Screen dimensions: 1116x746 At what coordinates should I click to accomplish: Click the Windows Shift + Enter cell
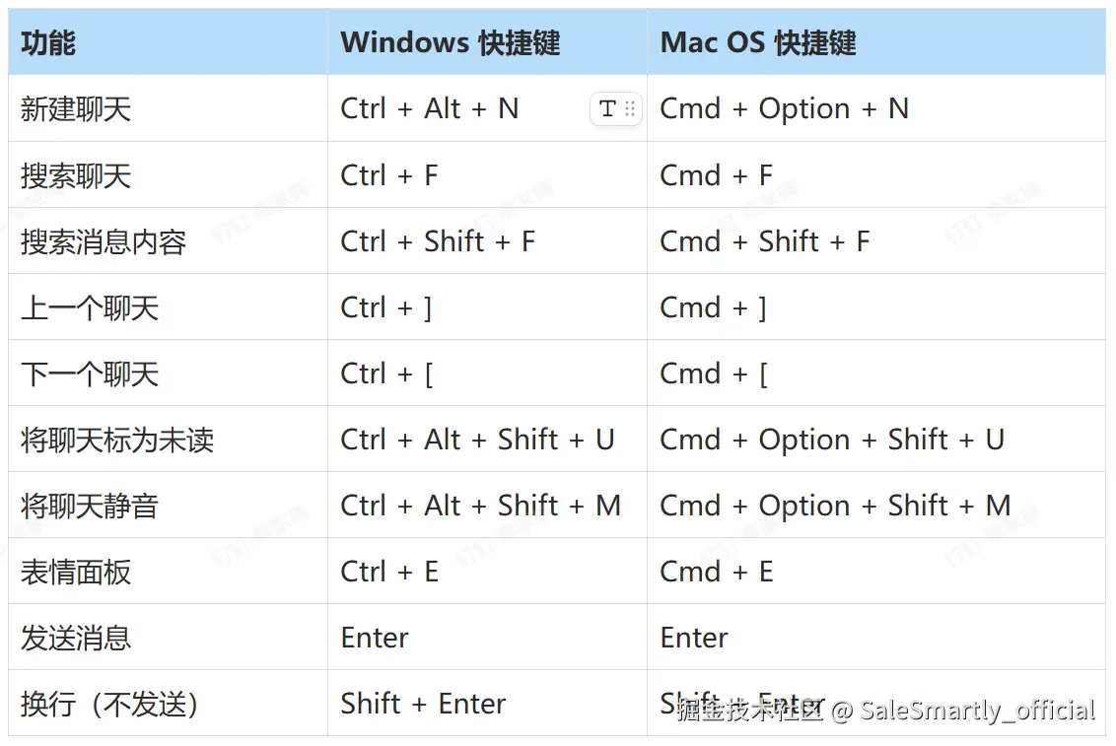coord(423,704)
